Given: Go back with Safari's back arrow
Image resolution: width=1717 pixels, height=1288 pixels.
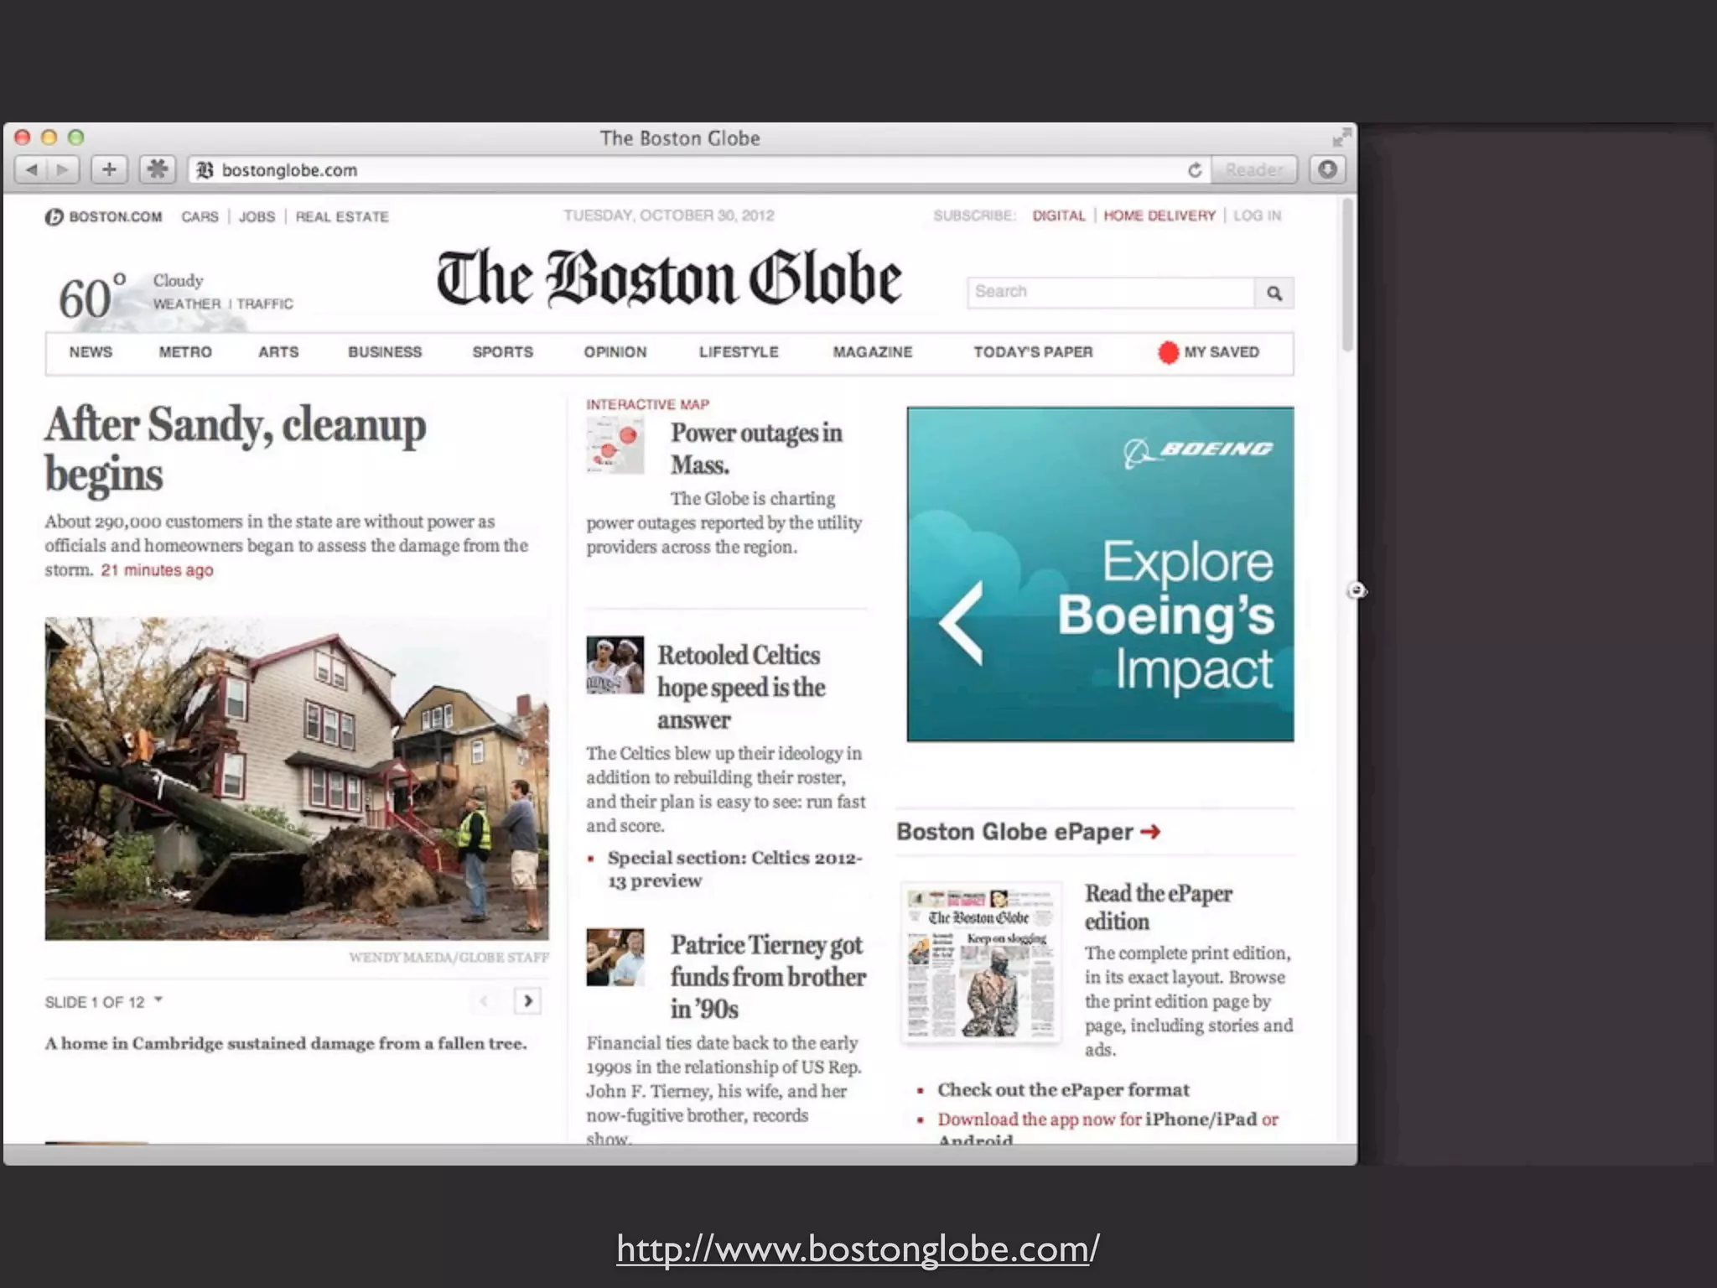Looking at the screenshot, I should pyautogui.click(x=31, y=170).
